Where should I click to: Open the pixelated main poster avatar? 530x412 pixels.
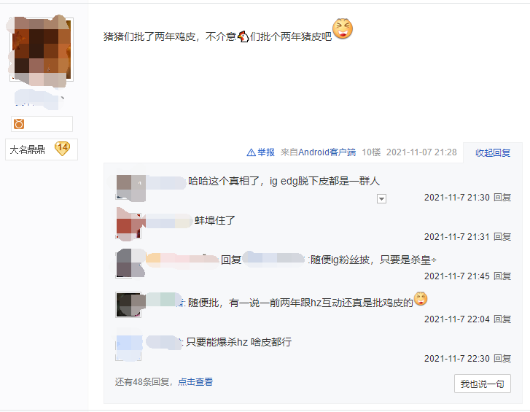40,50
